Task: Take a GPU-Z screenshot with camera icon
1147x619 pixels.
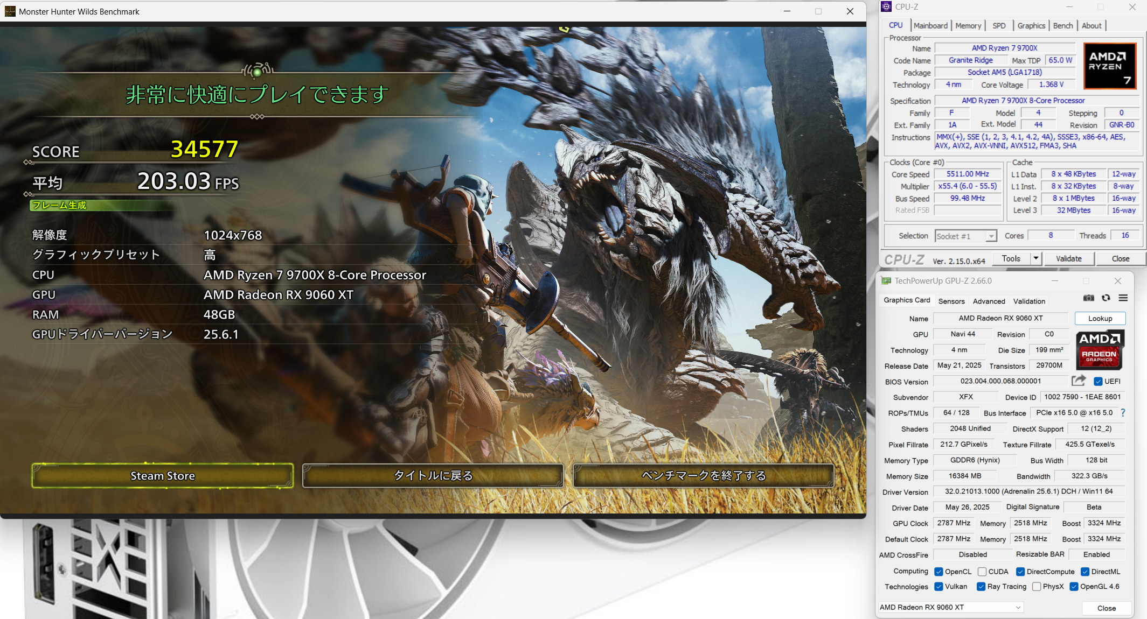Action: tap(1089, 298)
